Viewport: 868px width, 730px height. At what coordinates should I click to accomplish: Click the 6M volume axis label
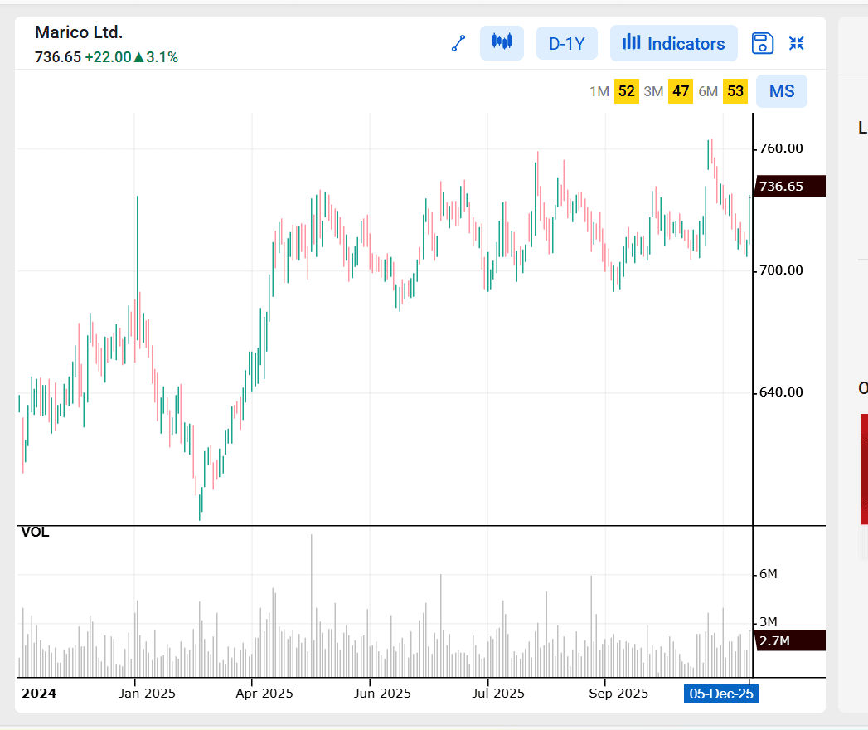tap(769, 574)
